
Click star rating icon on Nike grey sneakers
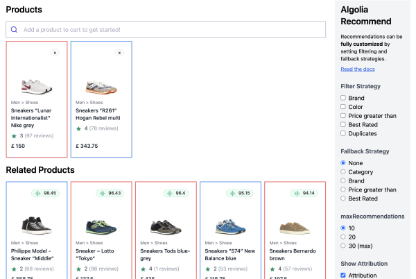[14, 136]
